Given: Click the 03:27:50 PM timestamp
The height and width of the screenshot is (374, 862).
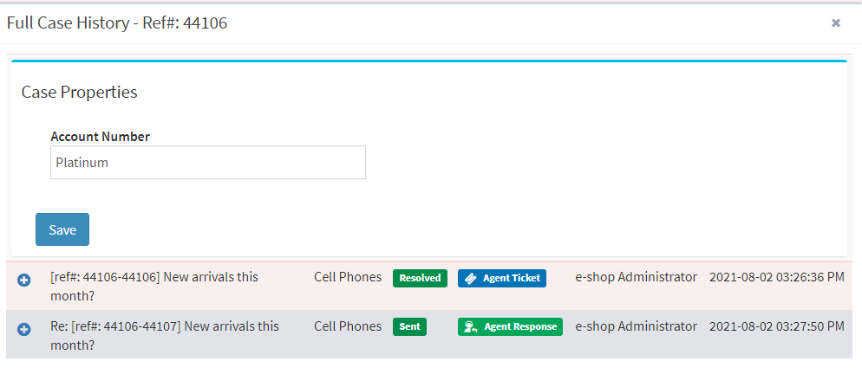Looking at the screenshot, I should (777, 326).
